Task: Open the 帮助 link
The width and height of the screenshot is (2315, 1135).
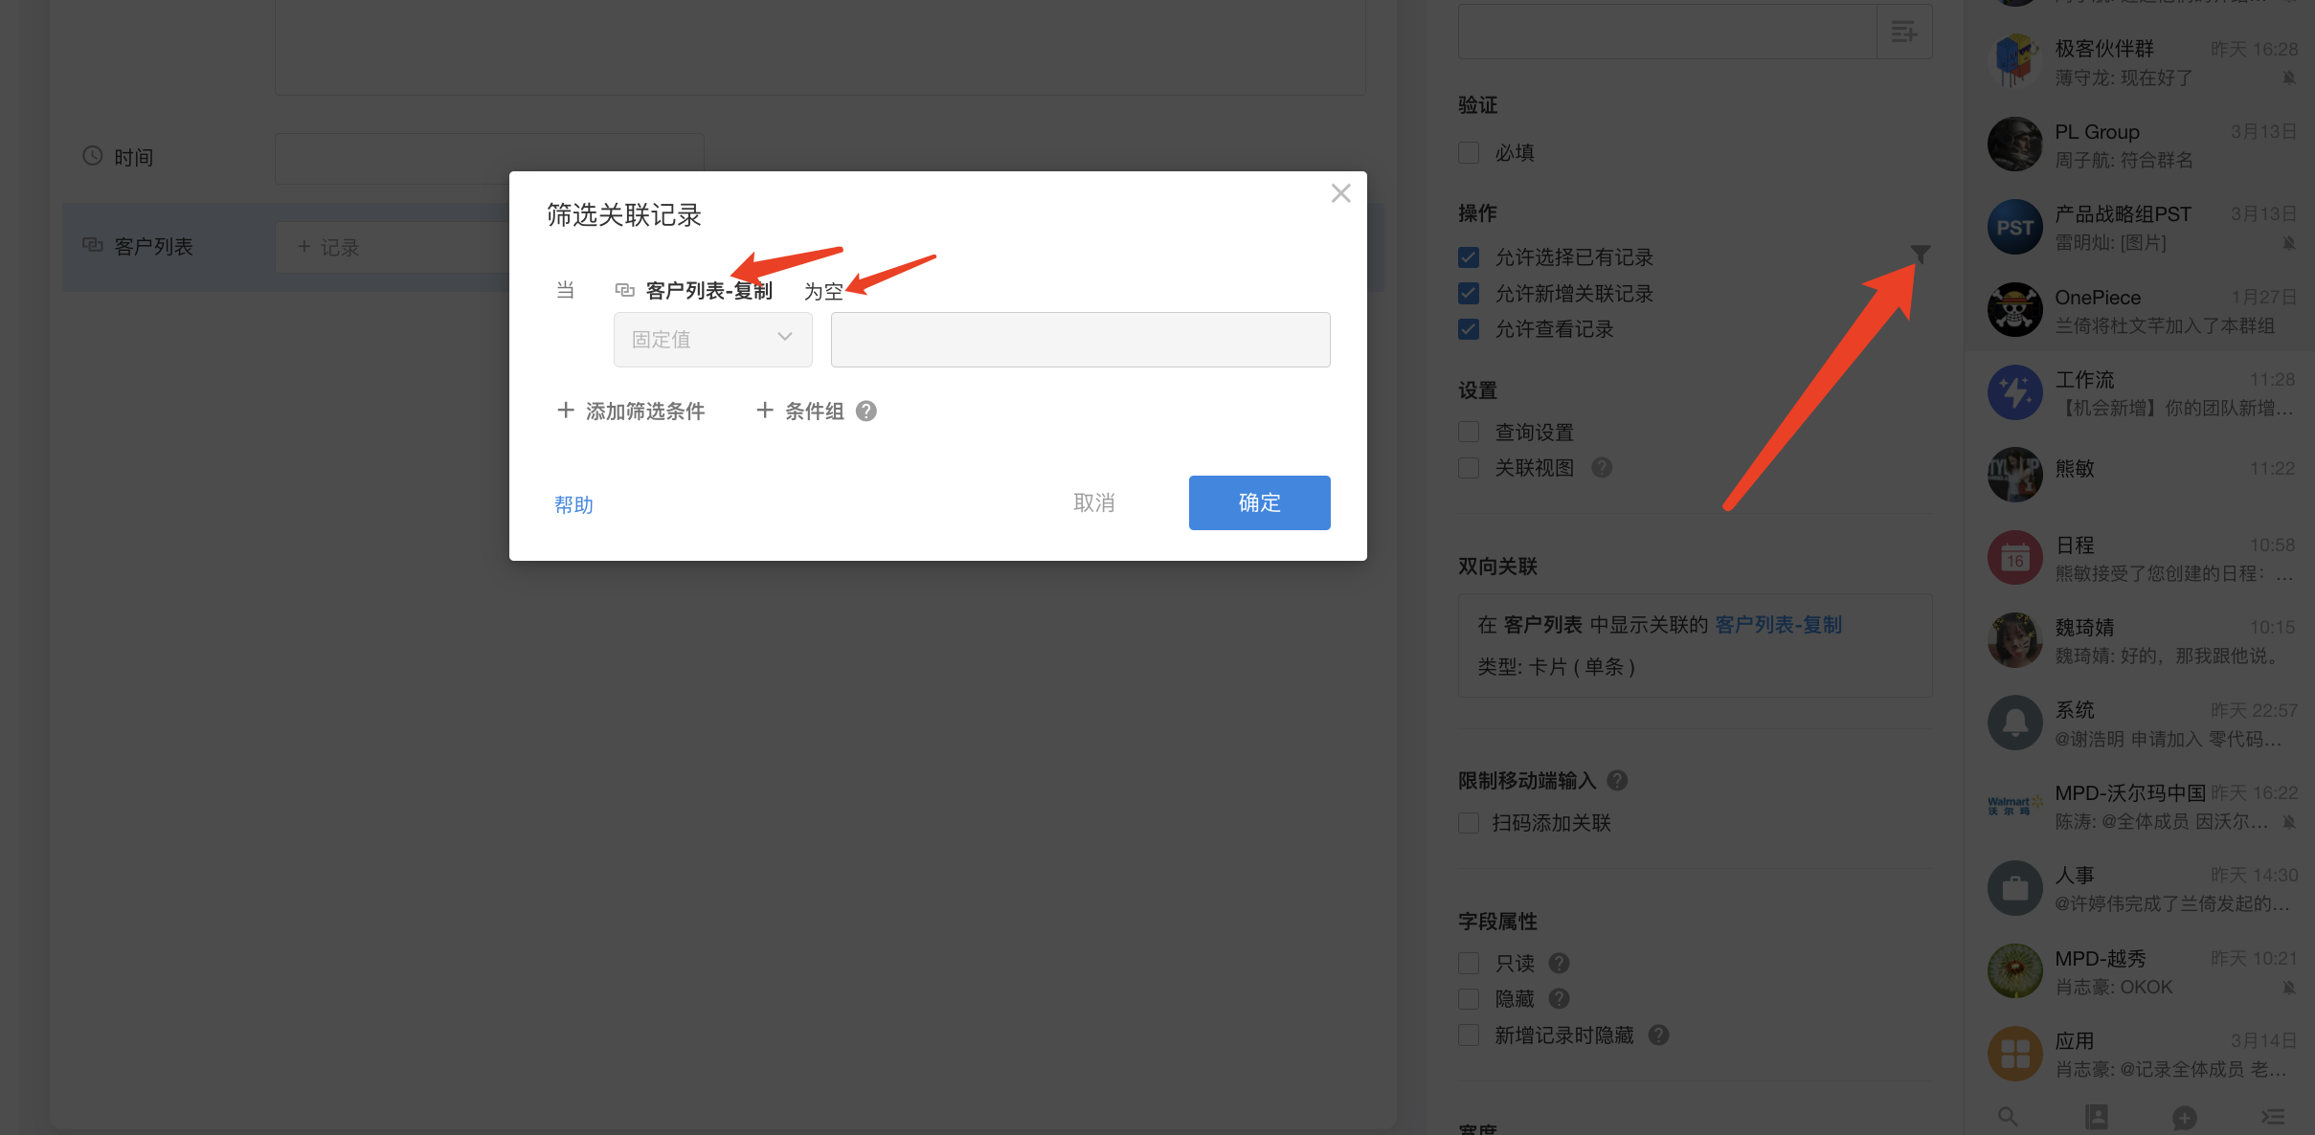Action: pos(573,504)
